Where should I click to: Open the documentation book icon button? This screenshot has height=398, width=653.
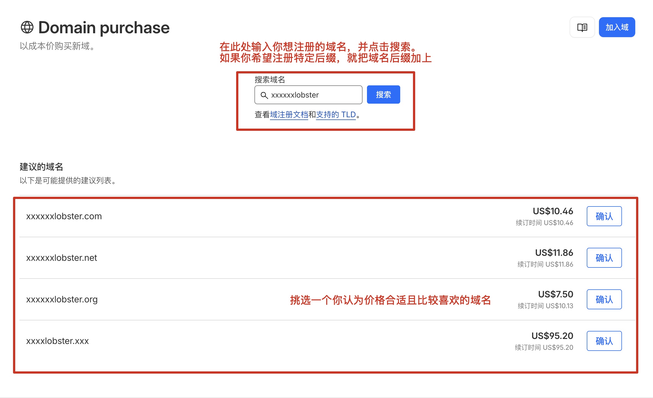point(582,27)
